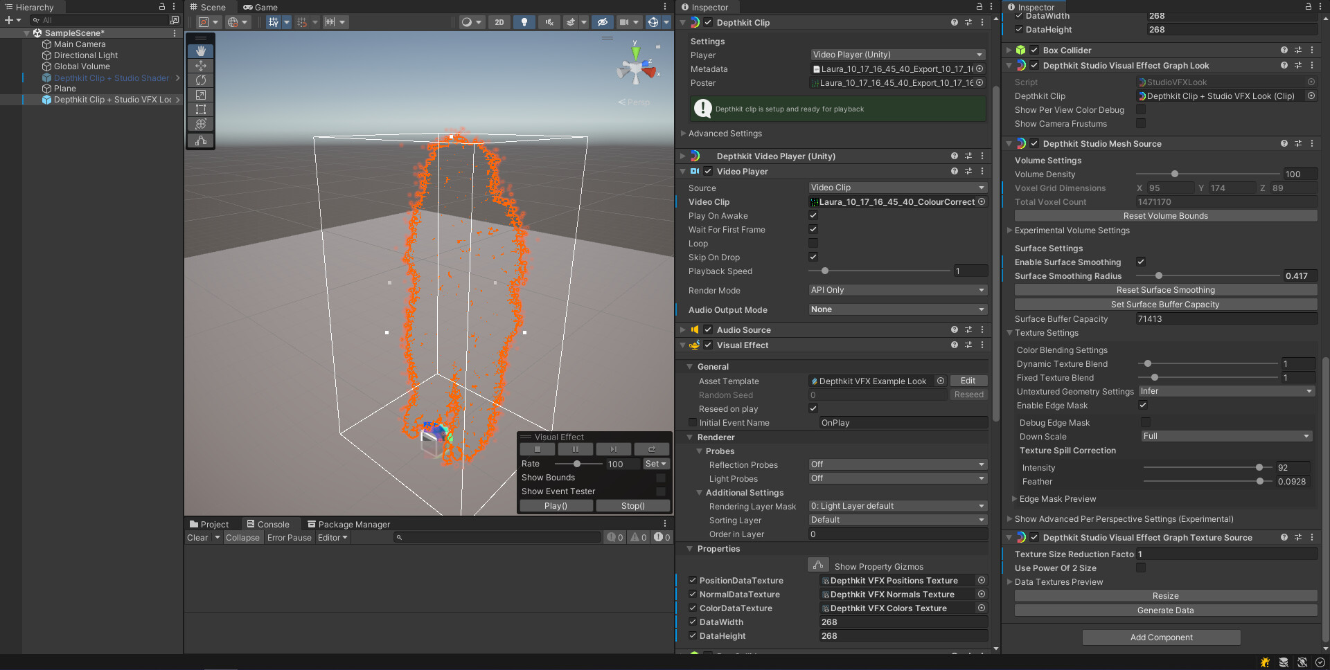Viewport: 1330px width, 670px height.
Task: Uncheck Play On Awake
Action: [x=813, y=216]
